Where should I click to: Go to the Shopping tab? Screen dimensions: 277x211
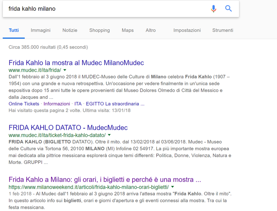[x=99, y=30]
